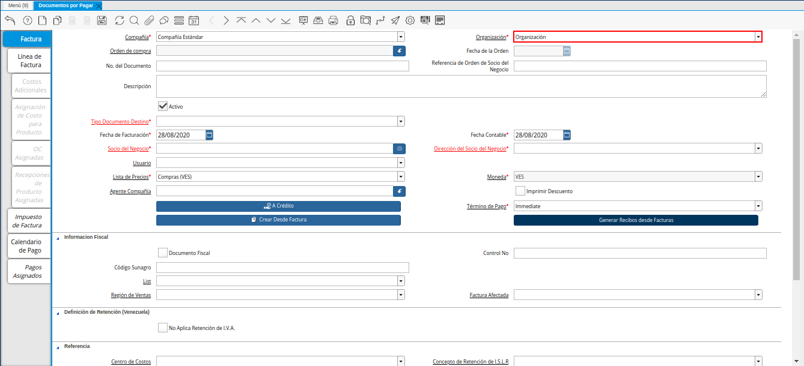Click the gear process icon

(x=410, y=20)
